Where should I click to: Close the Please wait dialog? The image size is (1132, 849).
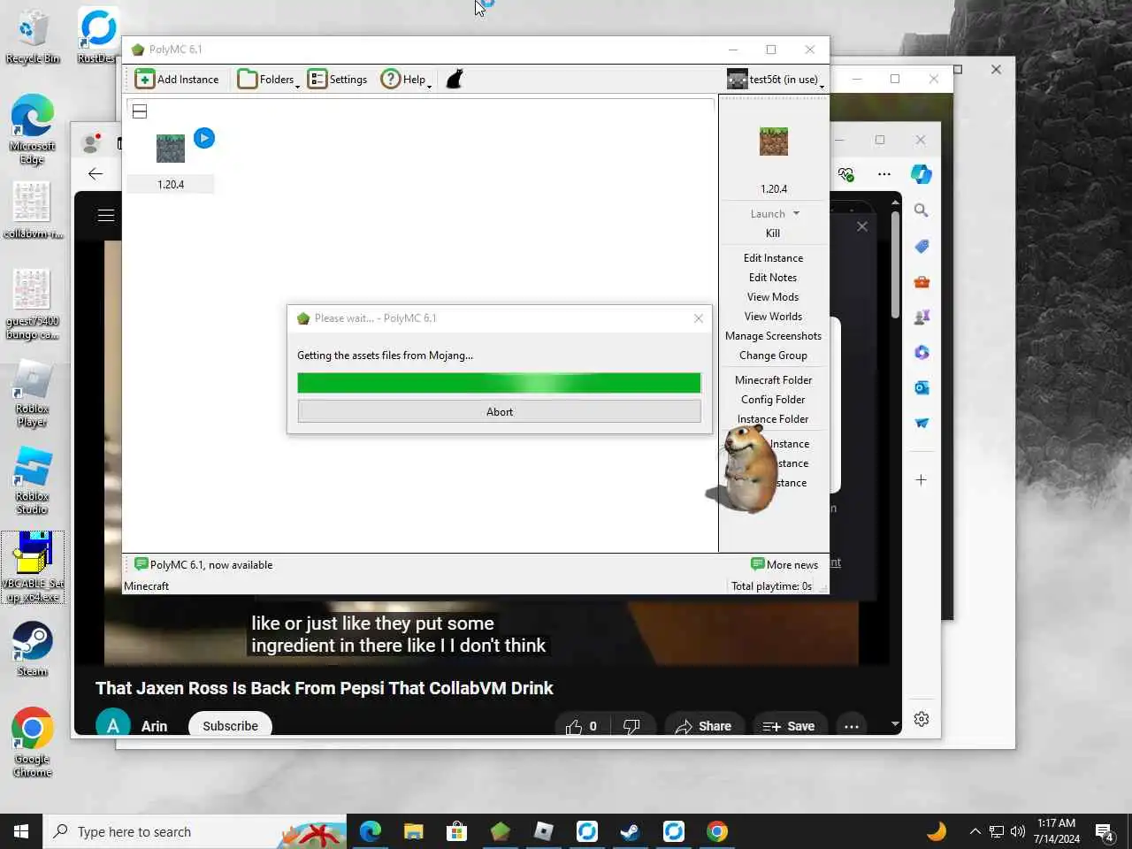coord(699,318)
